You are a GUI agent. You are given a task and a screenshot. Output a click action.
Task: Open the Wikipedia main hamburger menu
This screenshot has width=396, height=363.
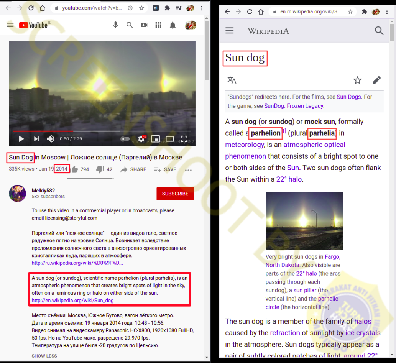(x=230, y=31)
